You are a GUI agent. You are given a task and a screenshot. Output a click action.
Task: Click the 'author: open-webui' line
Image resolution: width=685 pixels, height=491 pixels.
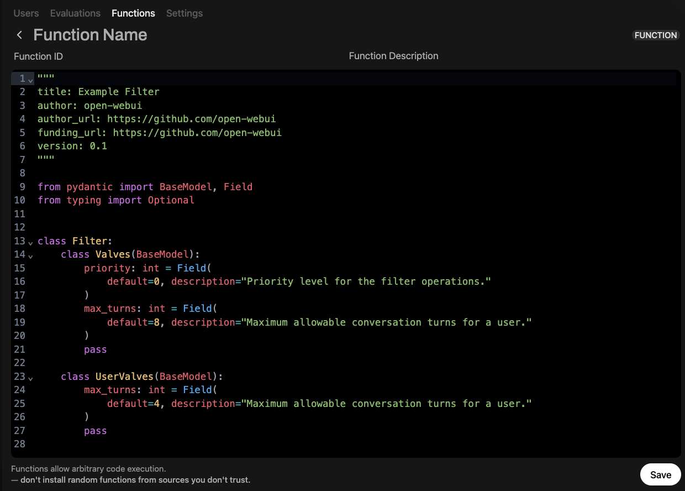tap(89, 105)
